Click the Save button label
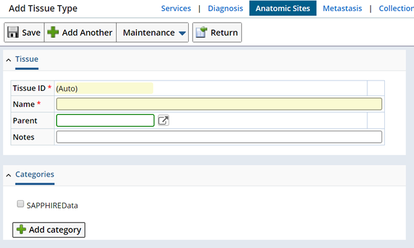This screenshot has height=248, width=414. tap(31, 32)
